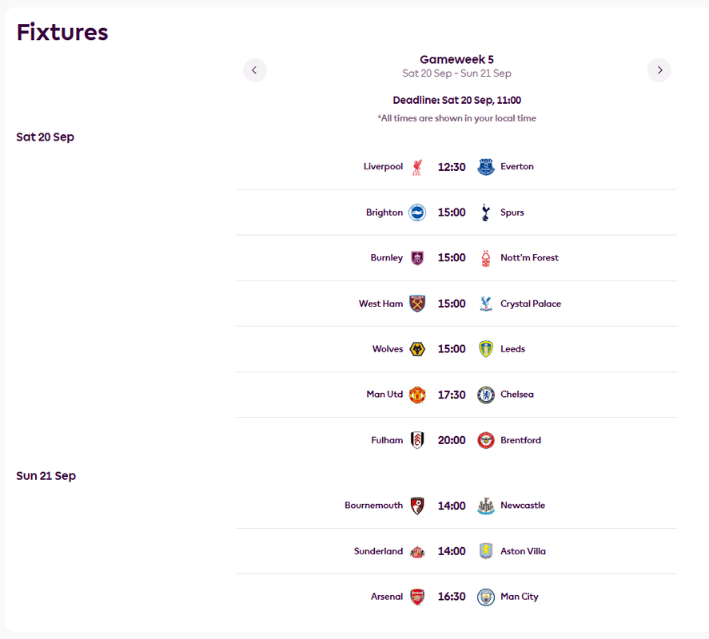Click the Everton club badge
This screenshot has height=639, width=709.
click(x=486, y=167)
